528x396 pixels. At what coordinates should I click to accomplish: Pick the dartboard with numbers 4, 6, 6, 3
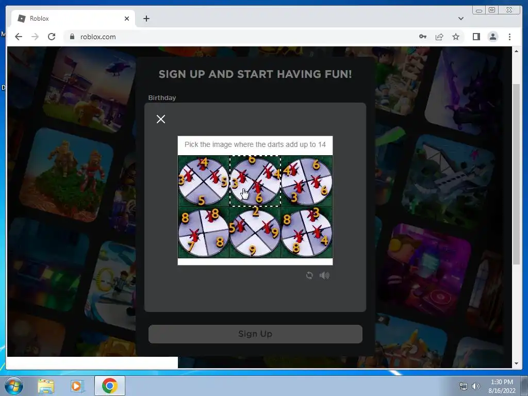307,181
